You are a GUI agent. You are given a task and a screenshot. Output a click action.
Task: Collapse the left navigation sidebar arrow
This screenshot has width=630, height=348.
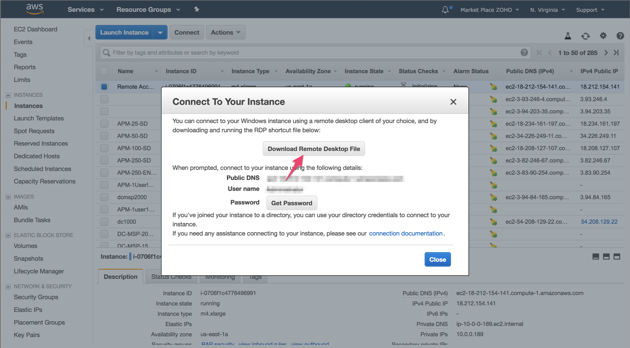pyautogui.click(x=89, y=38)
